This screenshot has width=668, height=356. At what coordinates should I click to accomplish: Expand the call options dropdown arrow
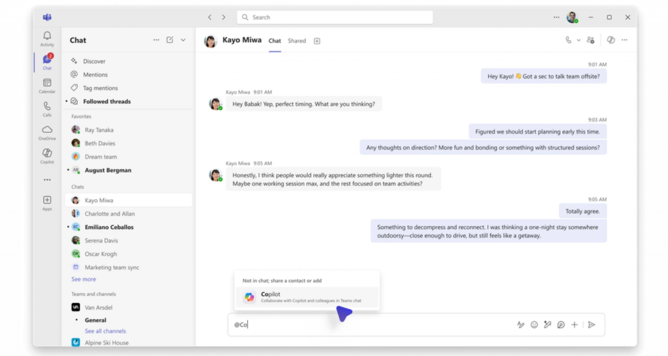pos(579,40)
